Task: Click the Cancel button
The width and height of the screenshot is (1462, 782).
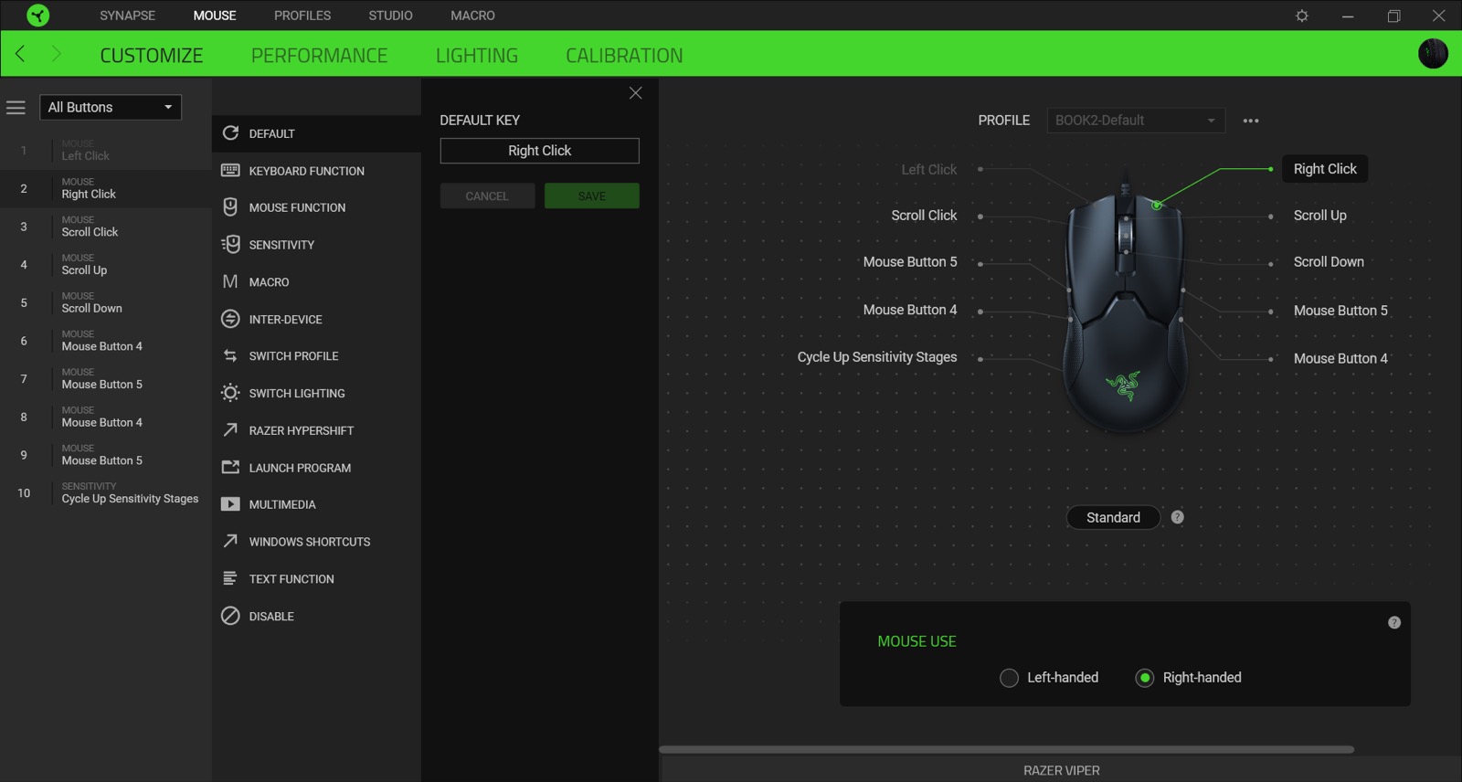Action: pyautogui.click(x=487, y=196)
